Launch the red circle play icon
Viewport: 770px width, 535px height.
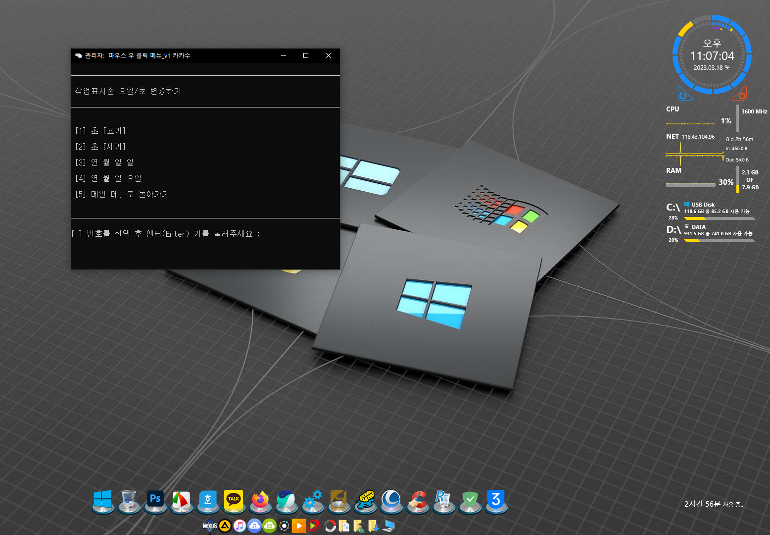(314, 526)
